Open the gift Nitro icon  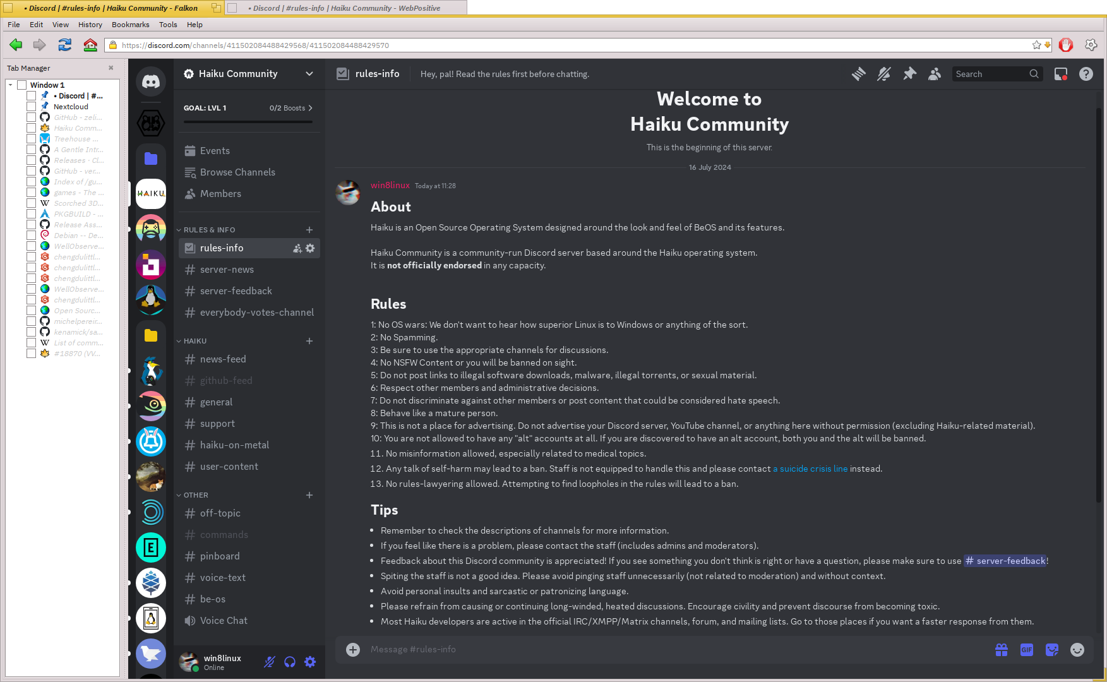click(1002, 650)
